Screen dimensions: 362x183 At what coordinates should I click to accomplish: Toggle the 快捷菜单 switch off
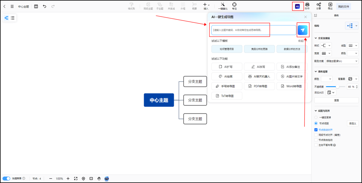pyautogui.click(x=6, y=178)
